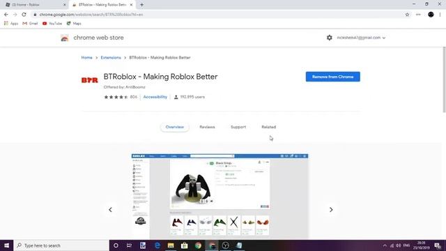Click the taskbar search box
446x251 pixels.
(61, 245)
